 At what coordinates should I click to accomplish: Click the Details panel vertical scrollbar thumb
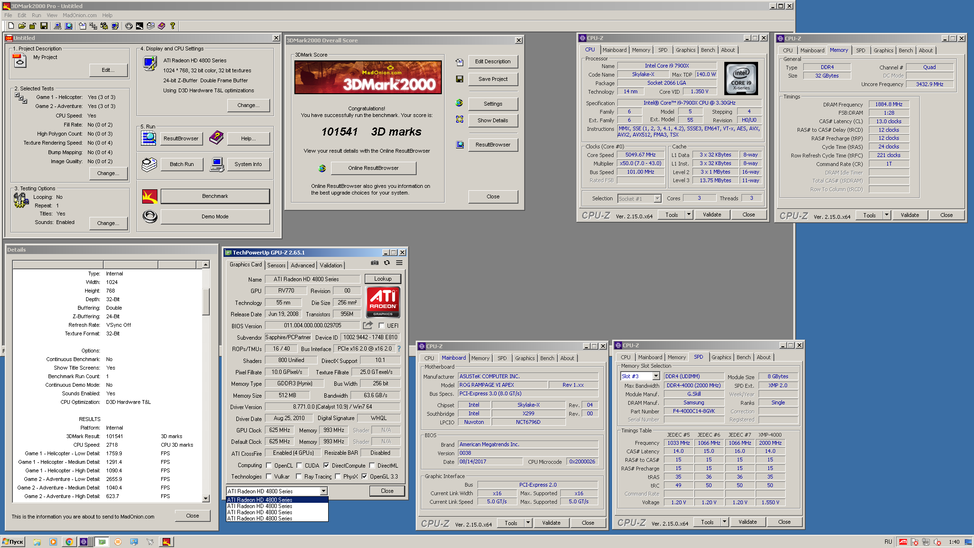pos(206,302)
